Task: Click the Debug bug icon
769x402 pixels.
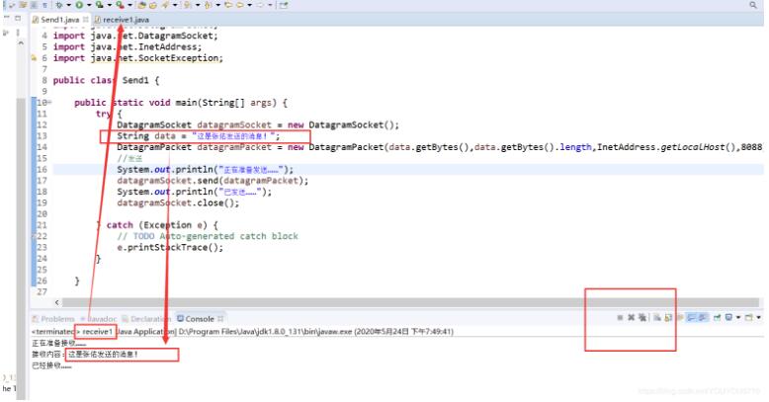Action: click(x=59, y=5)
